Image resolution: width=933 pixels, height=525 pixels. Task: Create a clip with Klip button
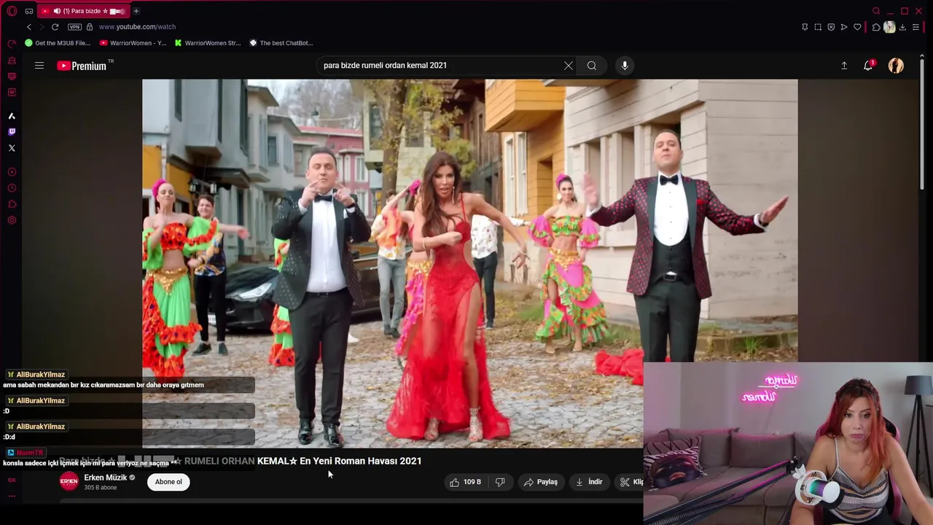pos(631,482)
